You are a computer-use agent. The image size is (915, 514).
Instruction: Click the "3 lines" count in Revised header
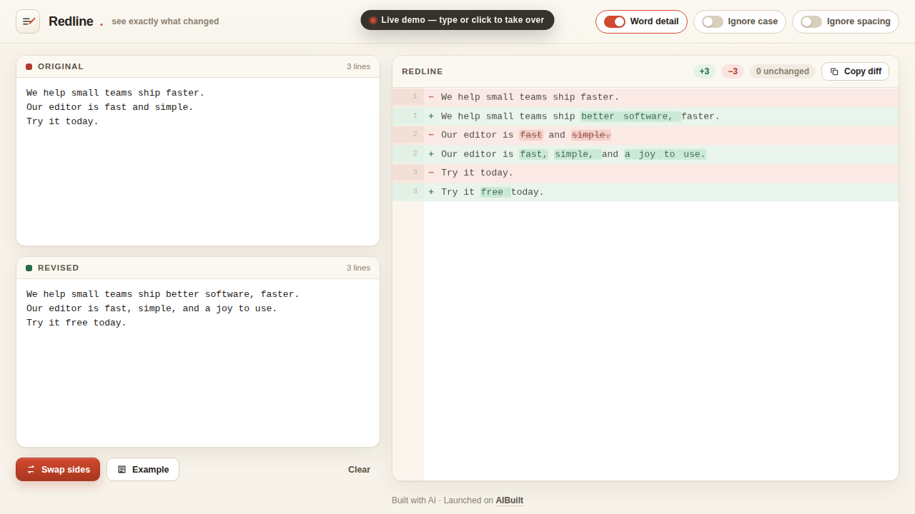tap(358, 268)
